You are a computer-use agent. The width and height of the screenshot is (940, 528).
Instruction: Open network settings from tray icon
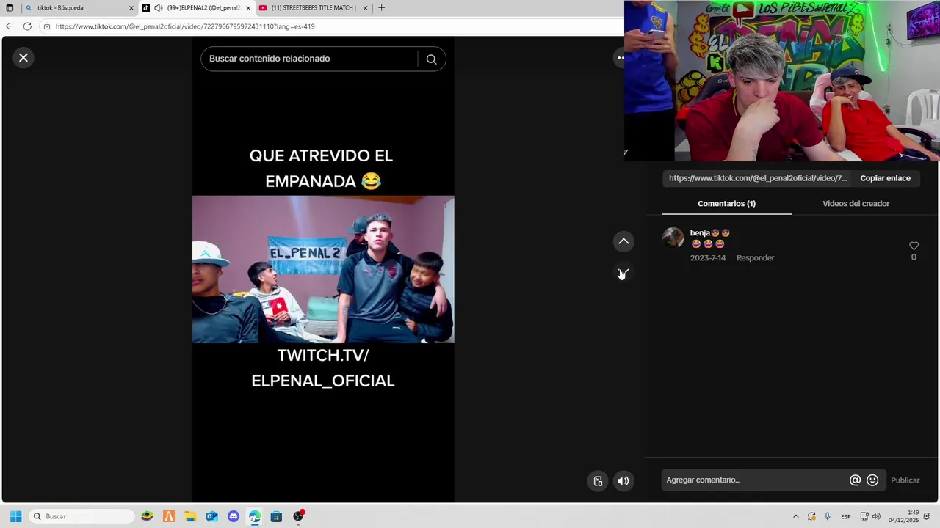[864, 516]
